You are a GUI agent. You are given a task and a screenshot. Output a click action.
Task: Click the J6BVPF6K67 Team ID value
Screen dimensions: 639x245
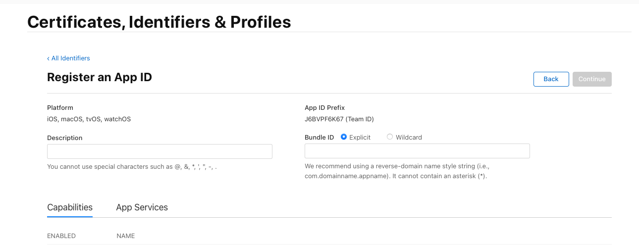tap(339, 119)
